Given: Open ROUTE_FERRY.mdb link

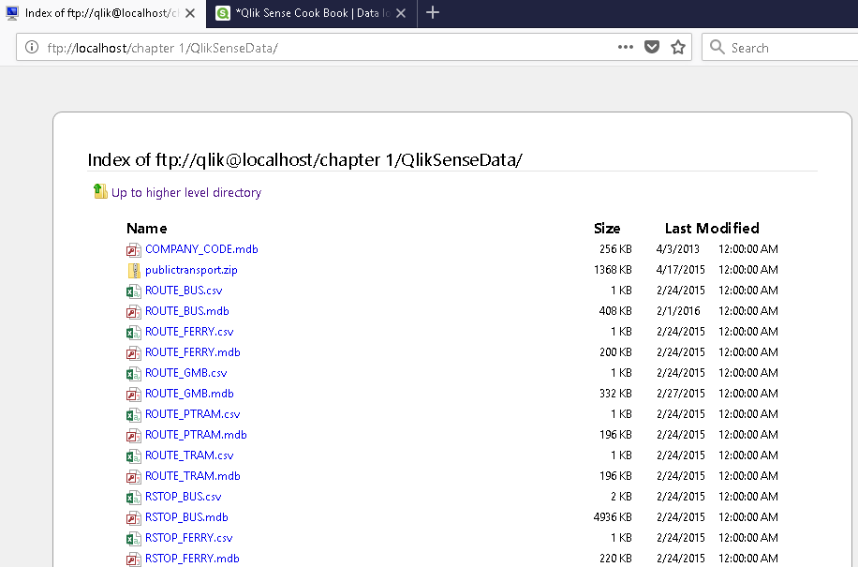Looking at the screenshot, I should (193, 351).
